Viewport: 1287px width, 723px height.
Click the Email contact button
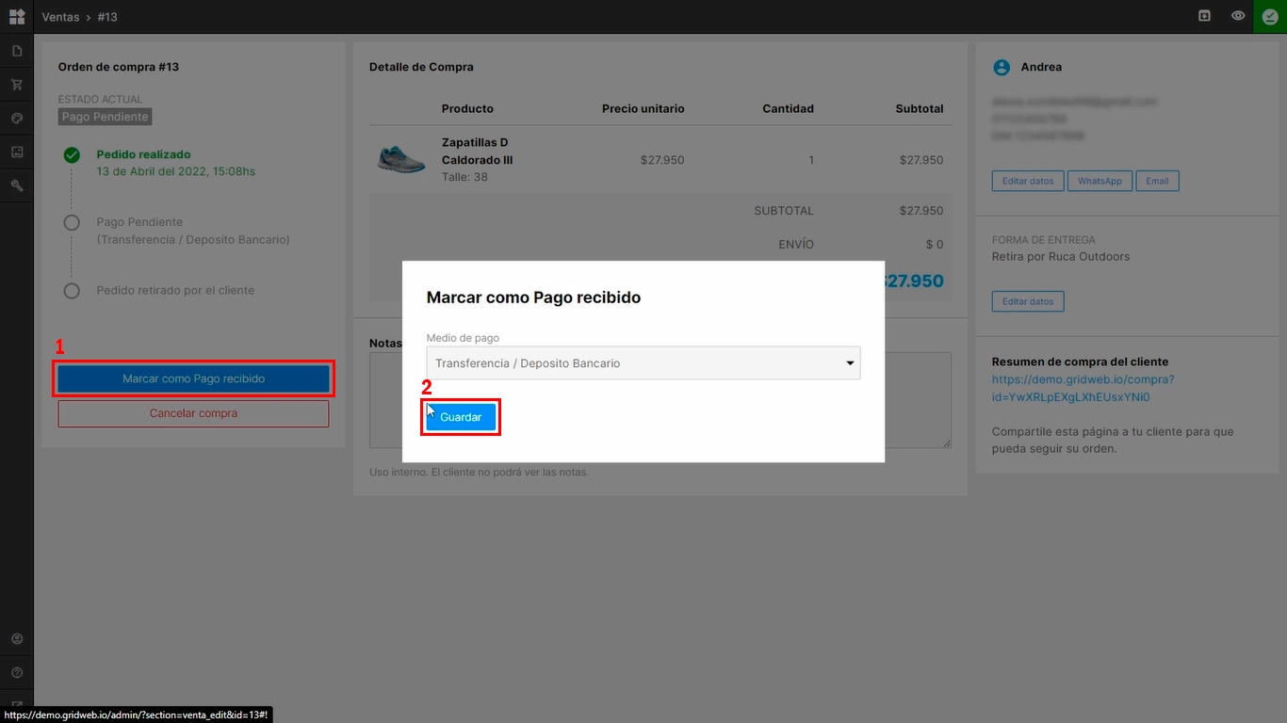click(1157, 181)
